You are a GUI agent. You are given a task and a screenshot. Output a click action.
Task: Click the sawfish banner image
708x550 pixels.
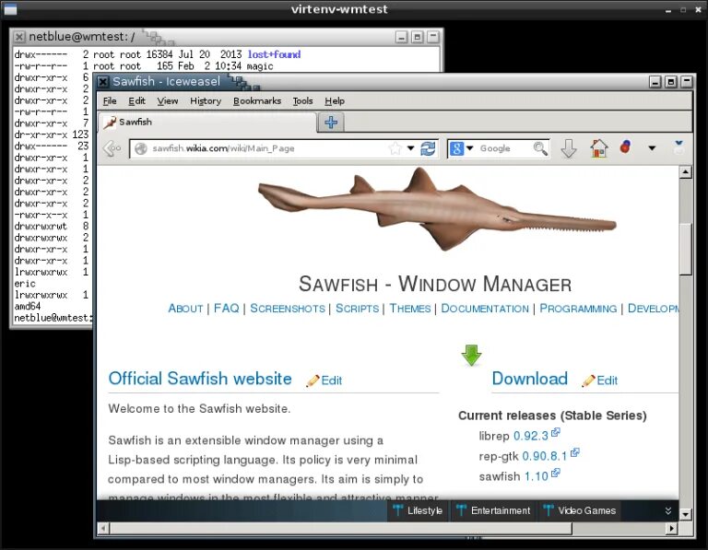pos(437,209)
